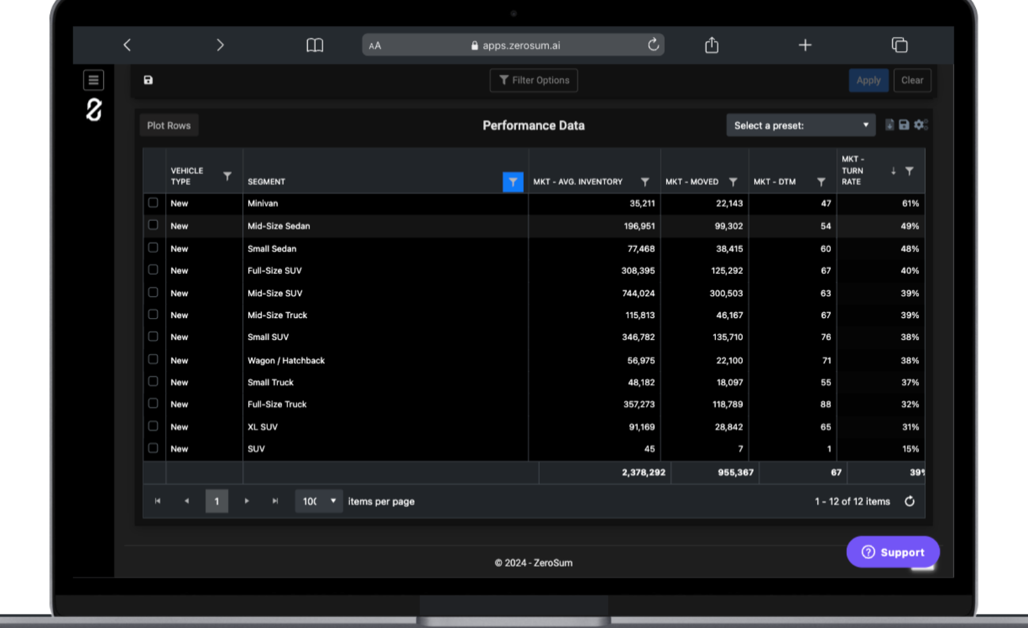Sort by the Vehicle Type header
1028x628 pixels.
click(x=187, y=176)
